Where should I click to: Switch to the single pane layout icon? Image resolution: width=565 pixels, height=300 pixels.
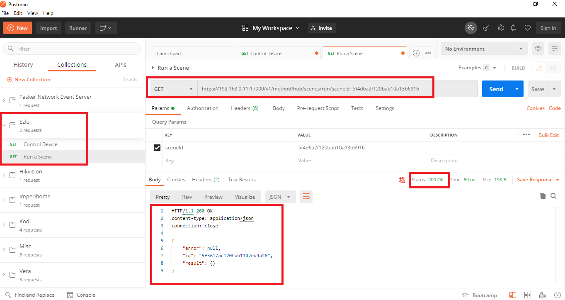(513, 295)
